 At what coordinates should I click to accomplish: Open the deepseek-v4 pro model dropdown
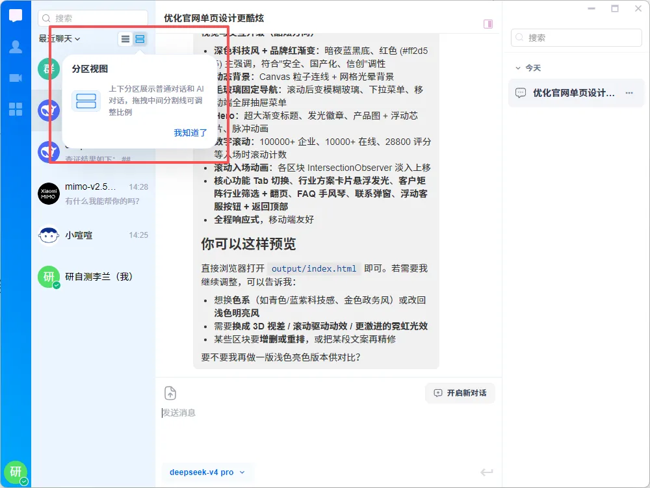pyautogui.click(x=207, y=472)
